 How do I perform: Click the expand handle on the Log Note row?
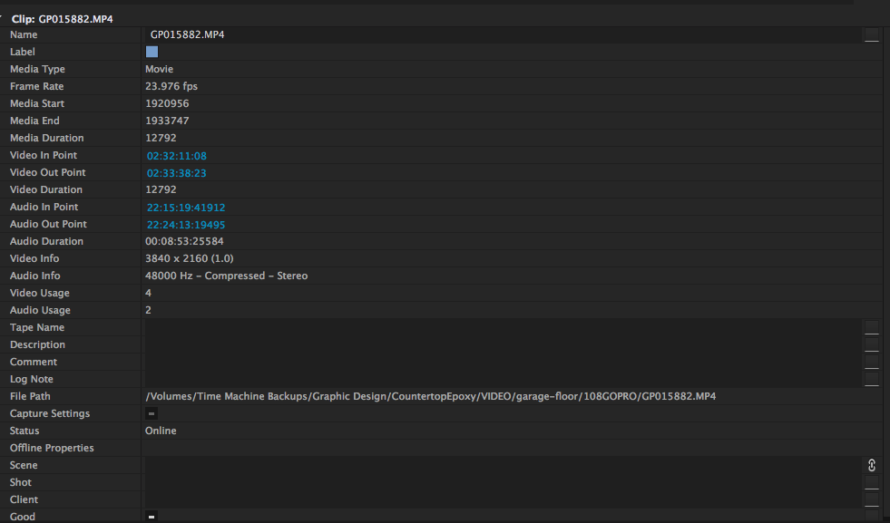(x=871, y=380)
